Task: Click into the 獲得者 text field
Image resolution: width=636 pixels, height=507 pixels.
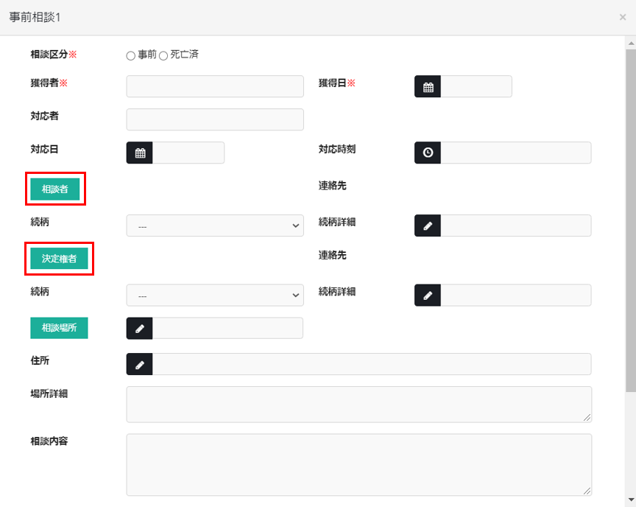Action: click(215, 86)
